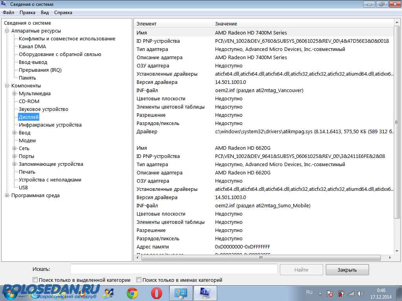
Task: Open Google Chrome from the taskbar
Action: 132,293
